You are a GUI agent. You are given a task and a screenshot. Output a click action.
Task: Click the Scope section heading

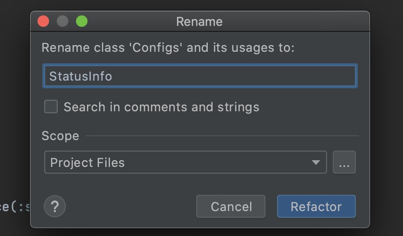[x=61, y=136]
